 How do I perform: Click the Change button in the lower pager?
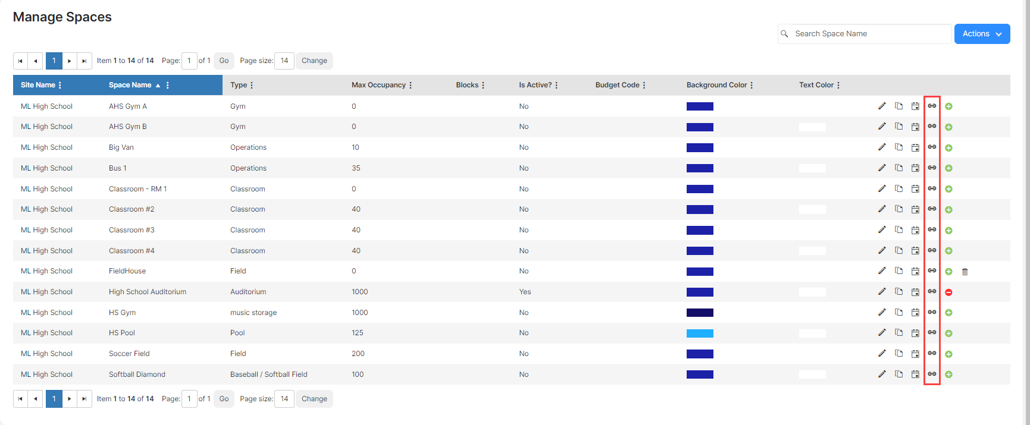(314, 399)
